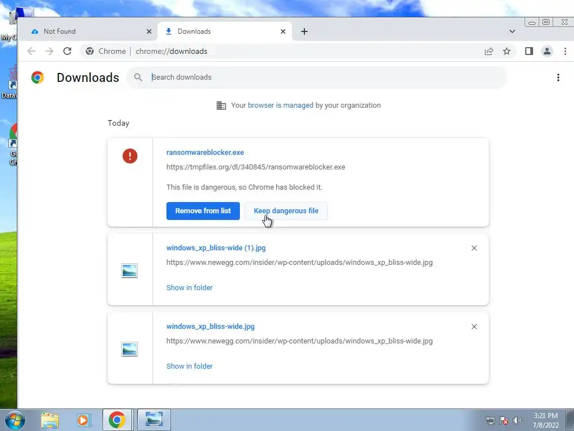
Task: Click the 'This file is dangerous' message
Action: [244, 187]
